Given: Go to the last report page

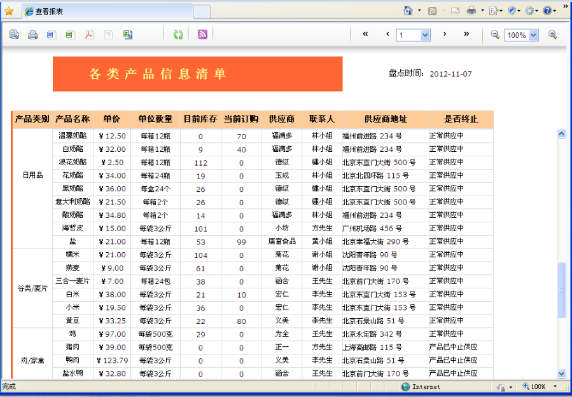Looking at the screenshot, I should coord(466,34).
